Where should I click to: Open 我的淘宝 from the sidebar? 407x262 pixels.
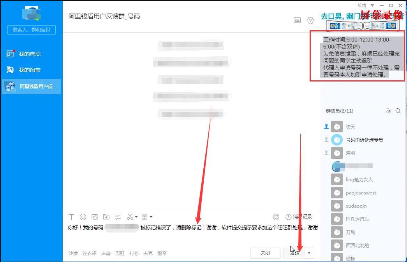click(30, 70)
